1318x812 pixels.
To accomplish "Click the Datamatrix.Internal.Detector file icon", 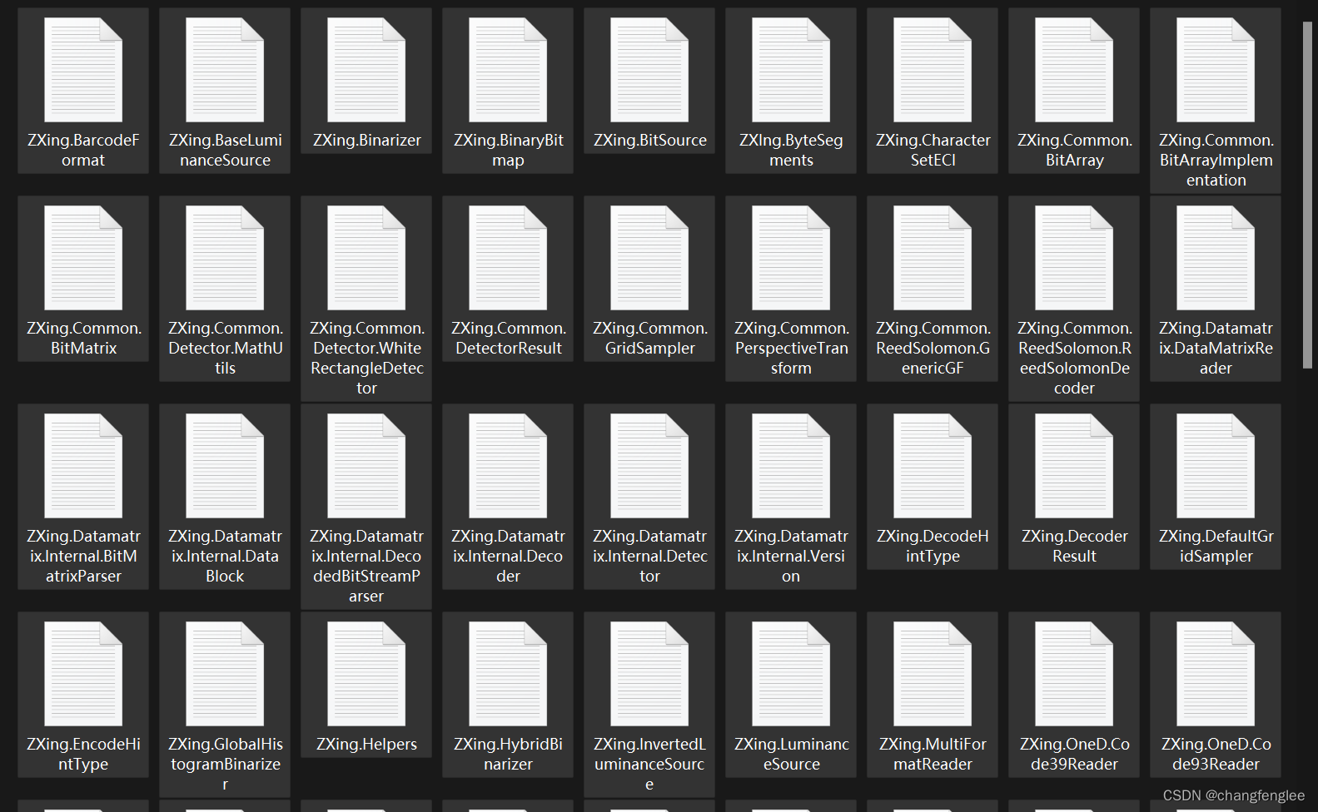I will [x=649, y=466].
